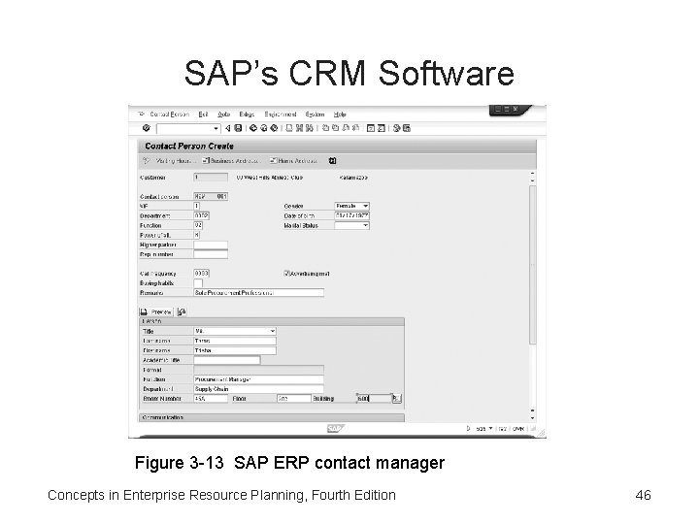
Task: Click the Save diskette icon in toolbar
Action: [238, 128]
